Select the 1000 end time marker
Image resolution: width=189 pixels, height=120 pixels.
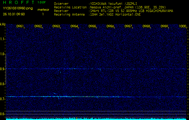(182, 26)
